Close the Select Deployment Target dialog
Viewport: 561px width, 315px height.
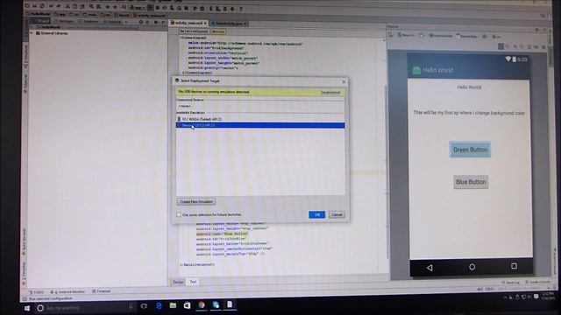pyautogui.click(x=344, y=81)
